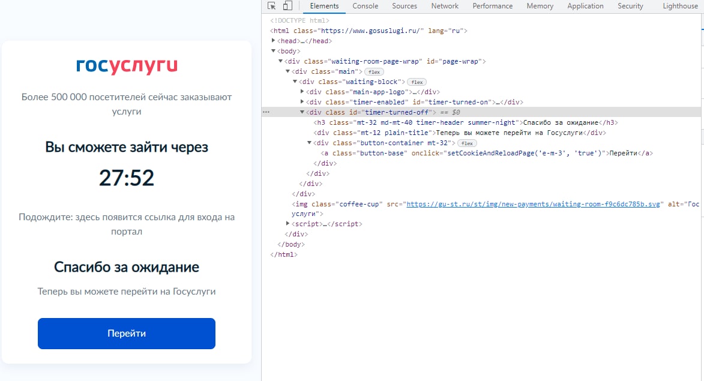Toggle flex badge on button-container div
This screenshot has width=704, height=381.
click(467, 143)
